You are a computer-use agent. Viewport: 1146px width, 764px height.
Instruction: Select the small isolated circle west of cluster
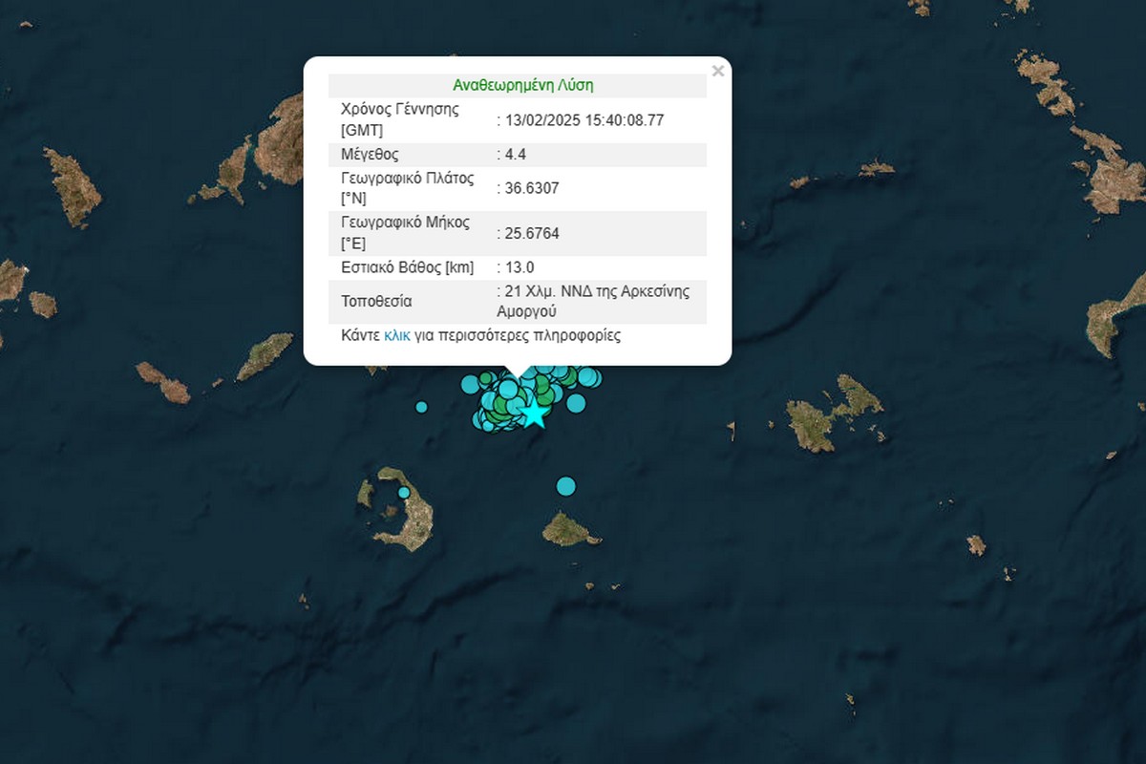pos(421,408)
